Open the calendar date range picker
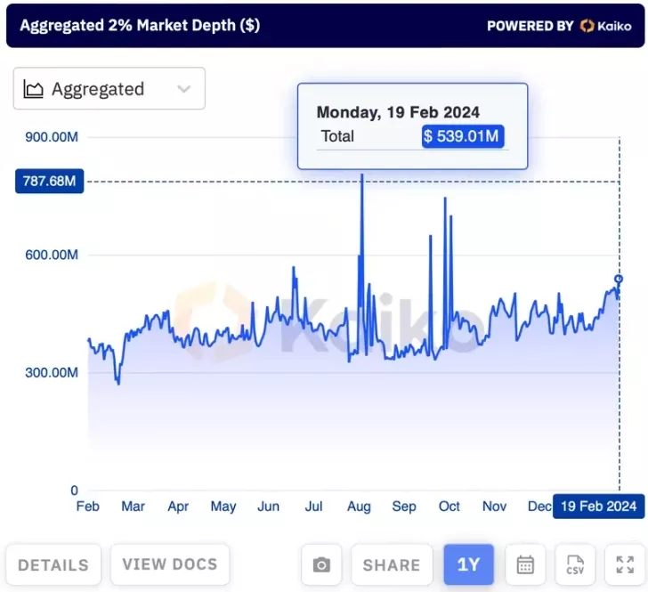This screenshot has width=648, height=592. [525, 564]
